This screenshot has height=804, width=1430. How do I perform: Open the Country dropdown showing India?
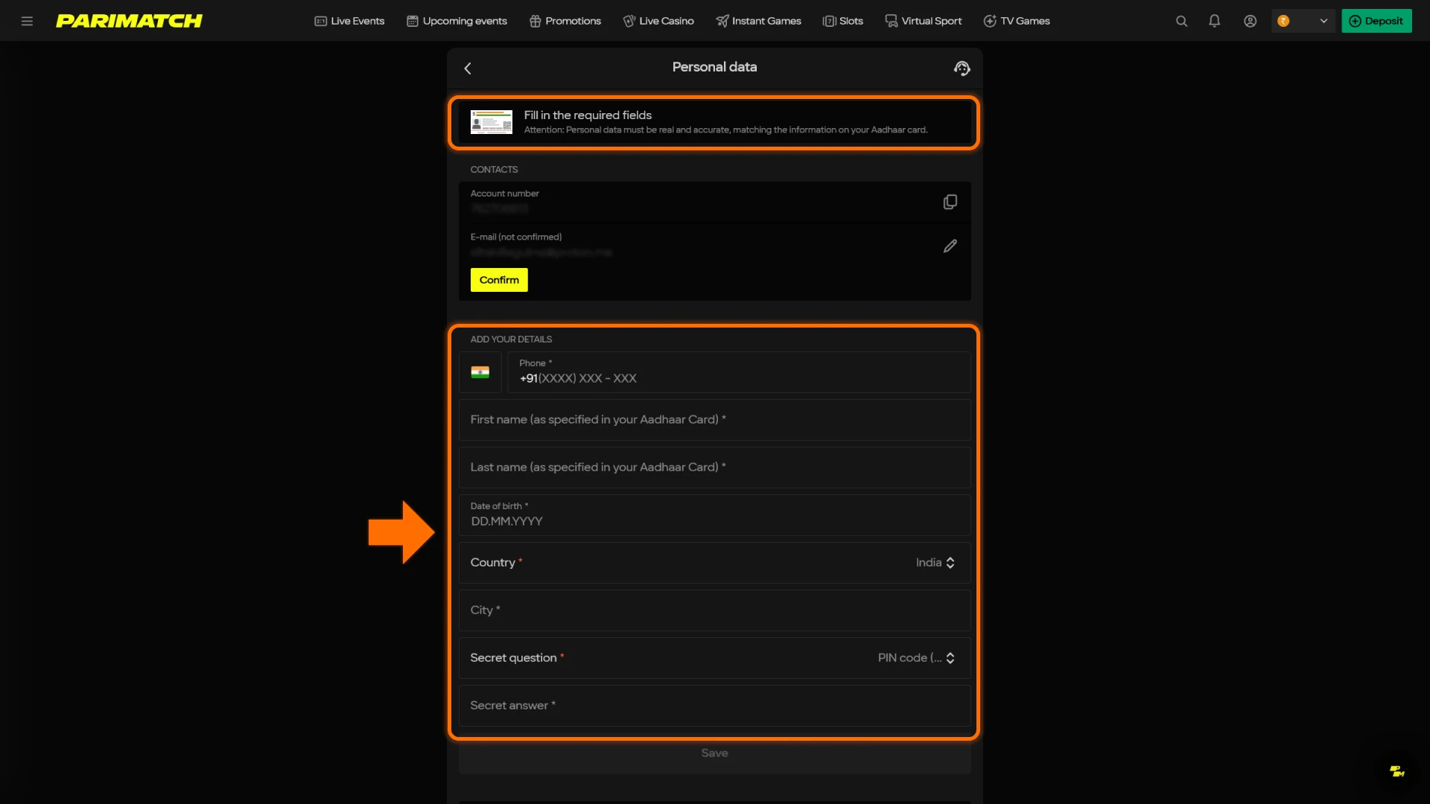tap(935, 563)
